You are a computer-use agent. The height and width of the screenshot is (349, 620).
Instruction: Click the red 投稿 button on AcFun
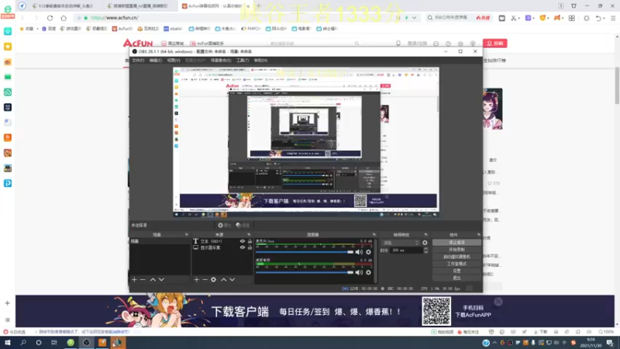[494, 43]
